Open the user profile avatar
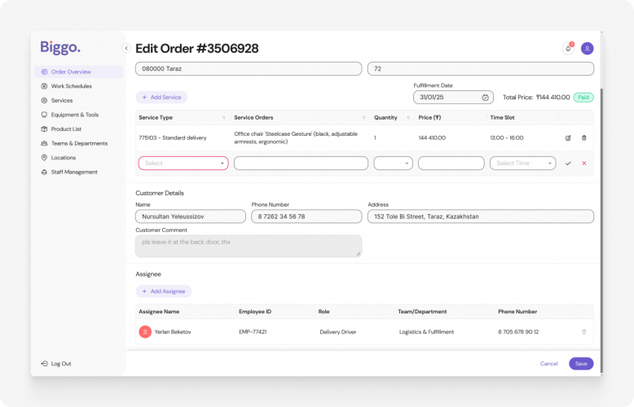The height and width of the screenshot is (407, 634). [x=587, y=49]
